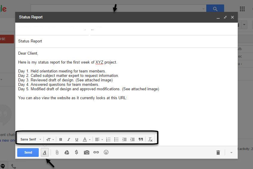Click the recipients field in compose window

click(x=126, y=29)
